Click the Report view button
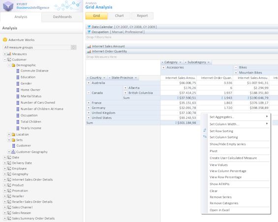Viewport: 278px width, 222px height. click(x=142, y=16)
